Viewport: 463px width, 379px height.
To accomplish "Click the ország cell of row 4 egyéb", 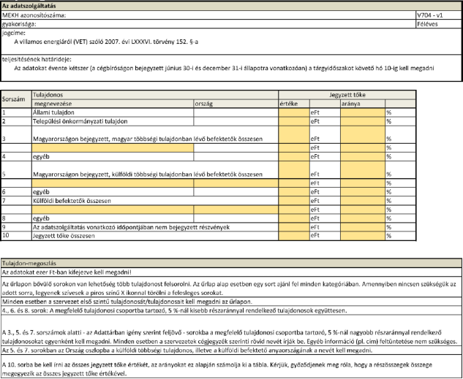I will tap(236, 157).
